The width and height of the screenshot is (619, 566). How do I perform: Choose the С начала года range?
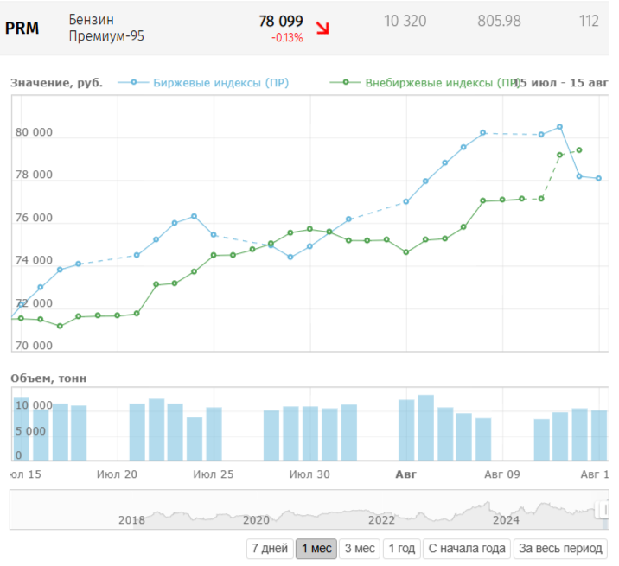(x=467, y=549)
